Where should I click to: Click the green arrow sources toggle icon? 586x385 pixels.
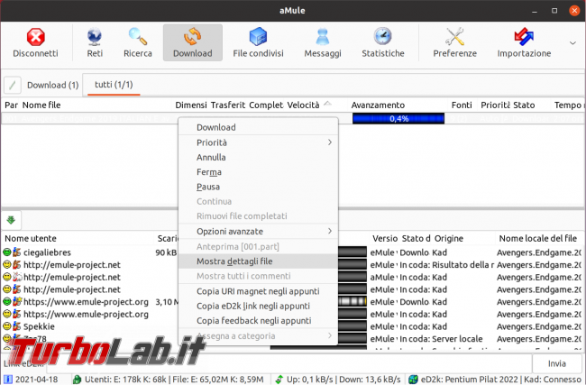11,220
